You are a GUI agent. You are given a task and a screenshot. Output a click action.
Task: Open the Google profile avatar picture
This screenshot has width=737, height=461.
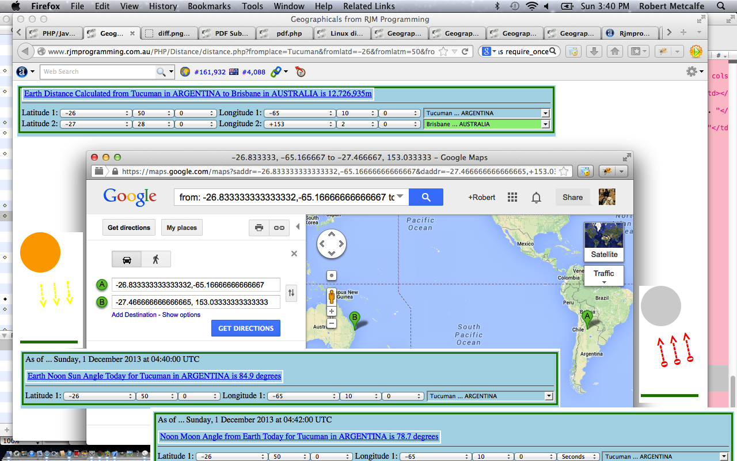click(x=607, y=197)
